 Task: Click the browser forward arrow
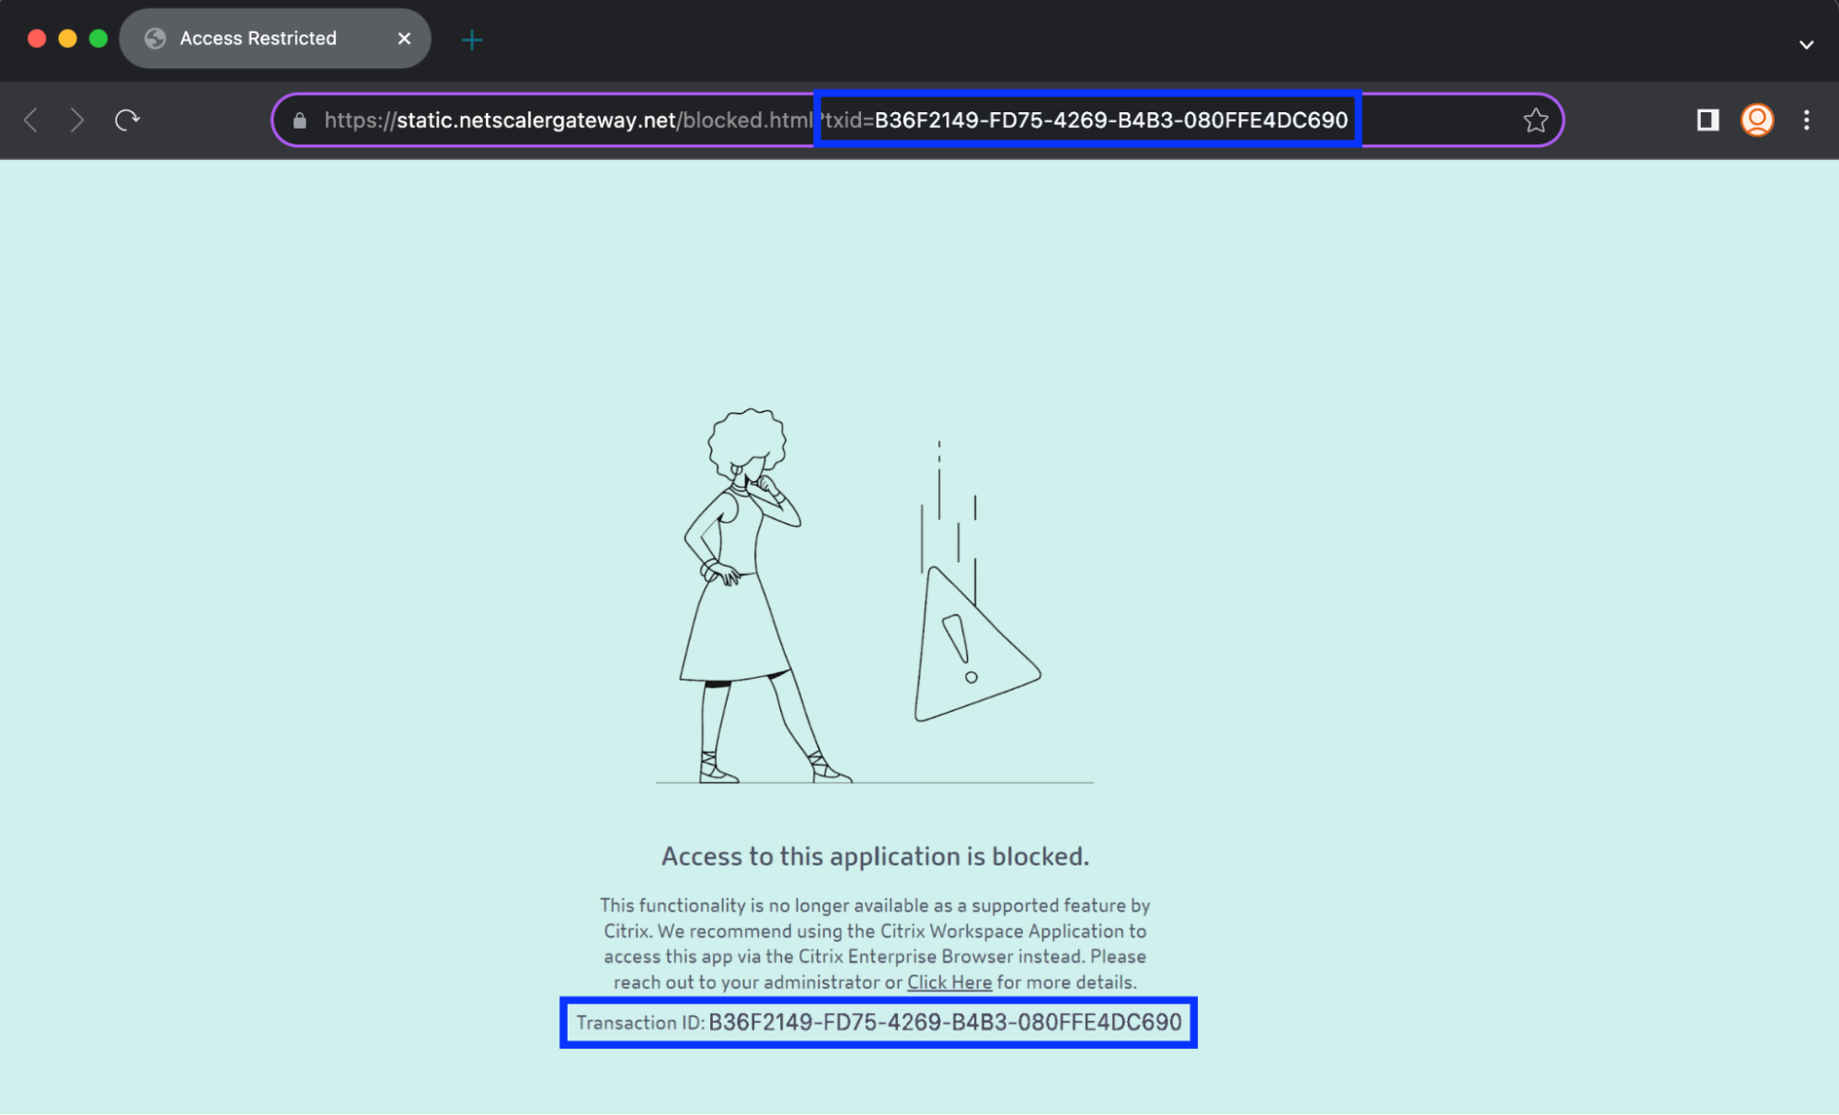point(77,120)
